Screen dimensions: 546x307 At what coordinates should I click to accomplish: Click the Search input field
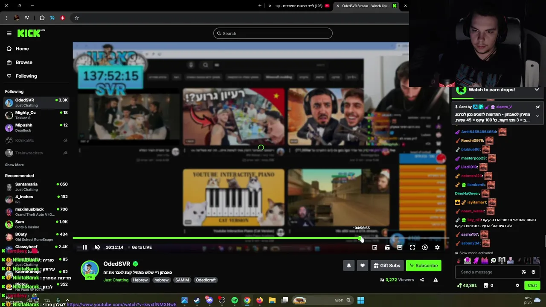click(273, 33)
